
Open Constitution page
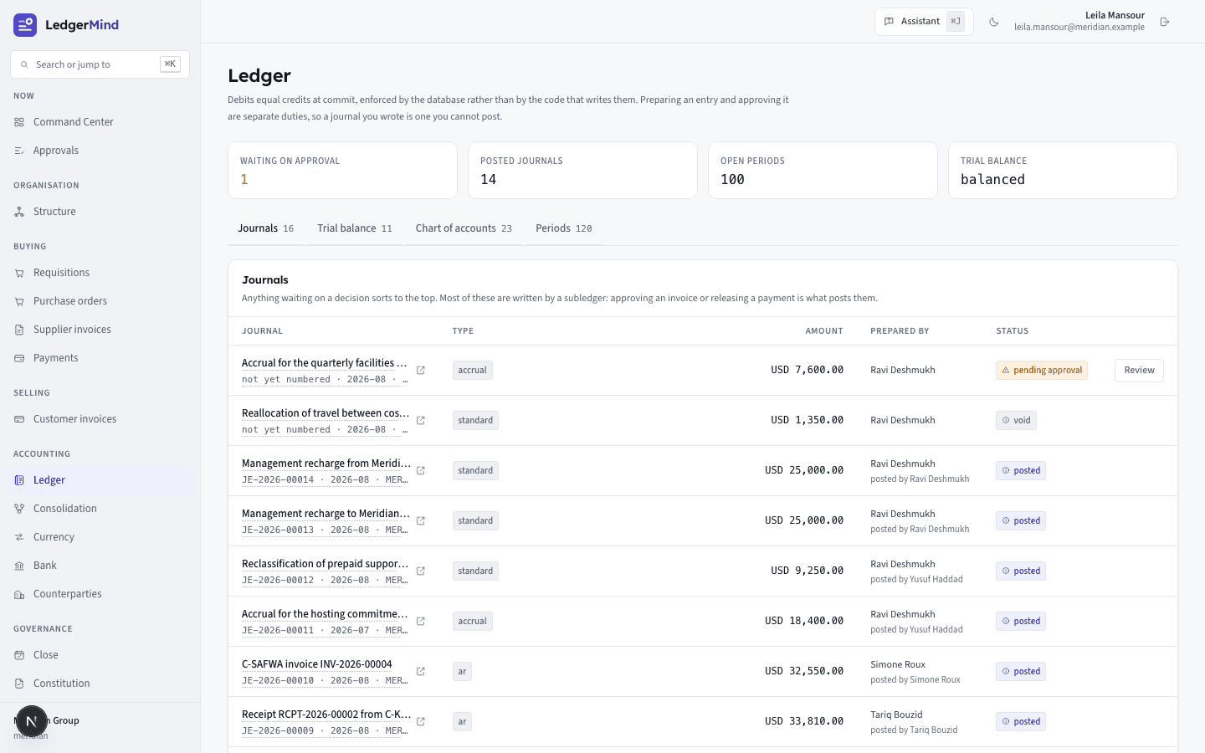[100, 684]
